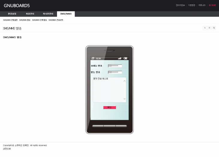219x157 pixels.
Task: Click the 상단으로 link in footer
Action: (7, 149)
